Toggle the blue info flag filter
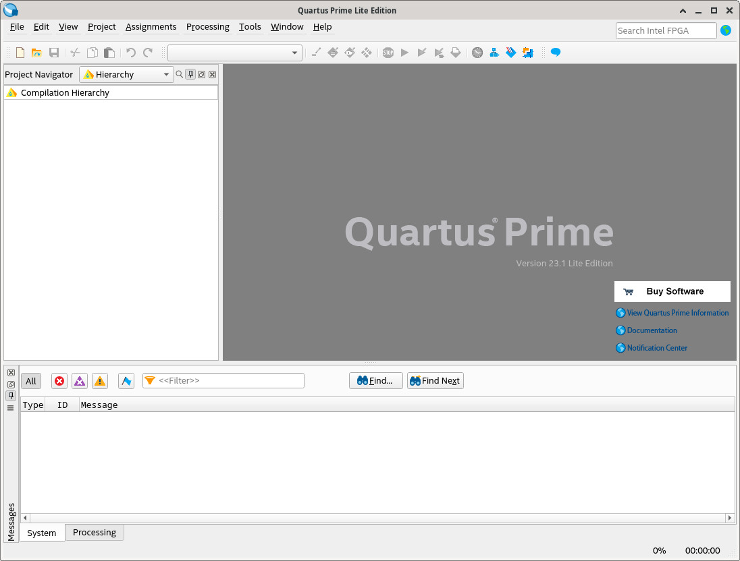This screenshot has height=561, width=740. 126,381
